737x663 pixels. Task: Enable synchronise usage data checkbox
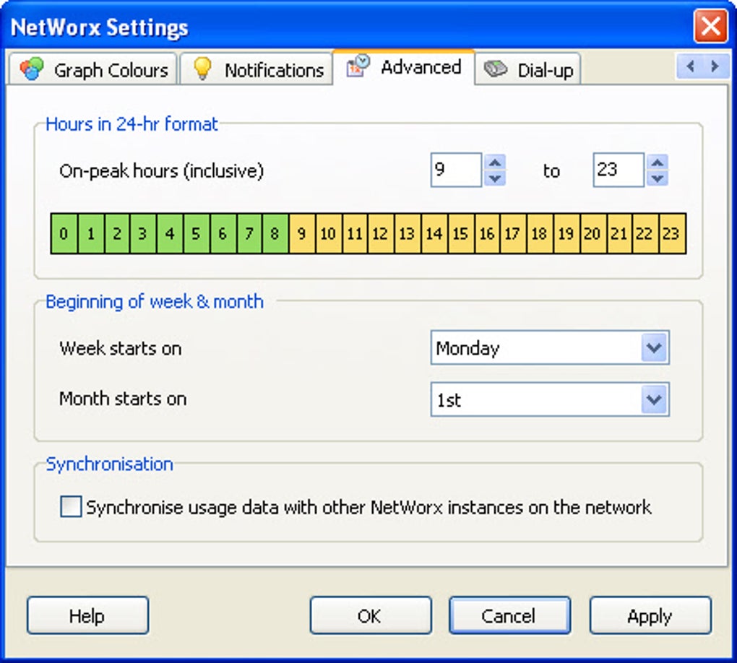(x=71, y=507)
